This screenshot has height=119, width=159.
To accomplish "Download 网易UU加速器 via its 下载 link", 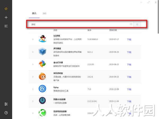I will point(129,101).
